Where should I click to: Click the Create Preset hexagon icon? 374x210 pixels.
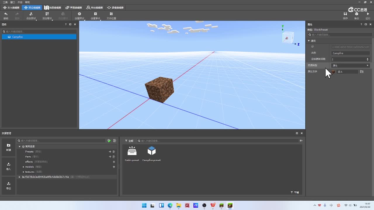(x=79, y=14)
